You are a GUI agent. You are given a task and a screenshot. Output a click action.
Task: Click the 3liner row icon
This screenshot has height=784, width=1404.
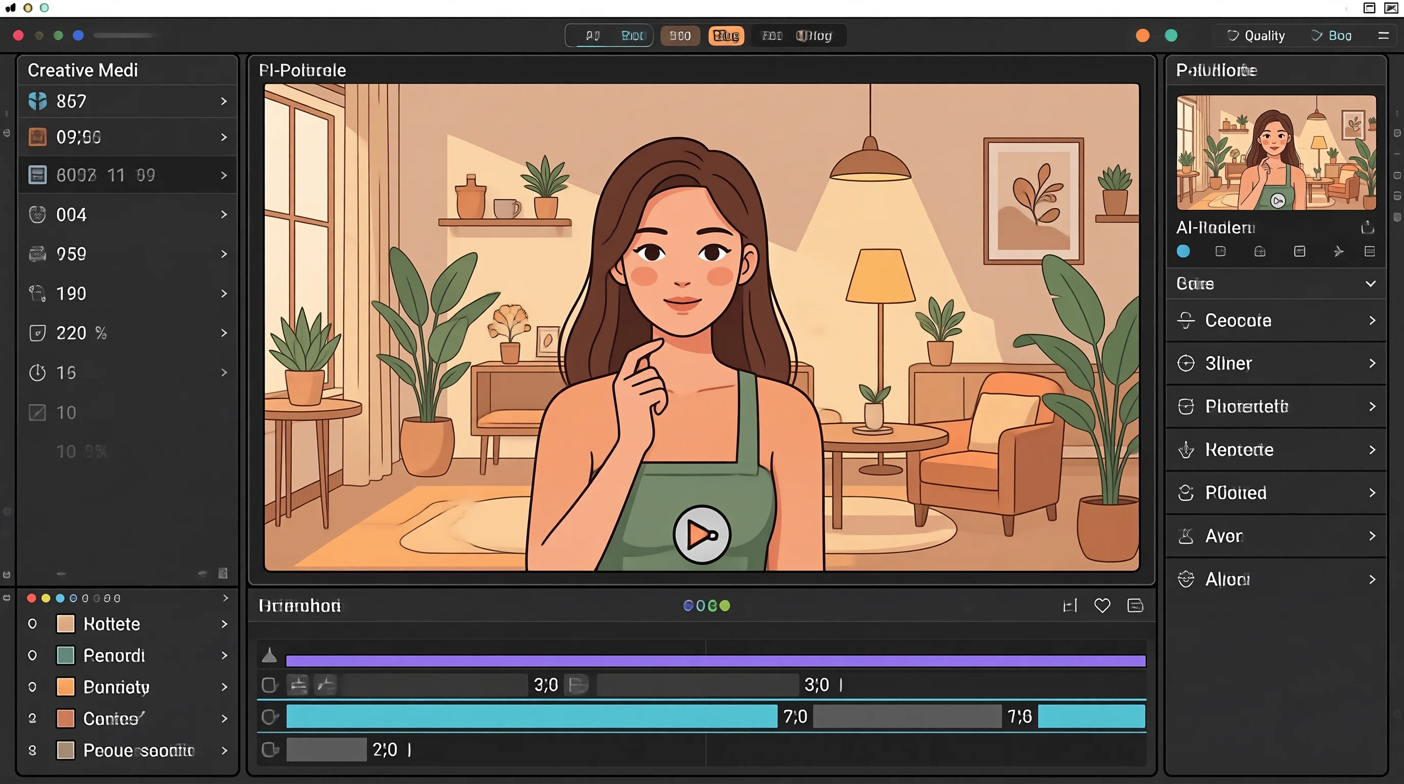click(1186, 363)
